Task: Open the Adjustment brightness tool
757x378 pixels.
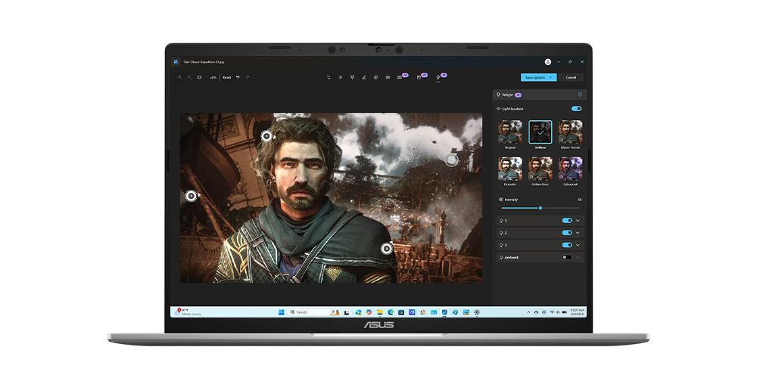Action: pos(341,77)
